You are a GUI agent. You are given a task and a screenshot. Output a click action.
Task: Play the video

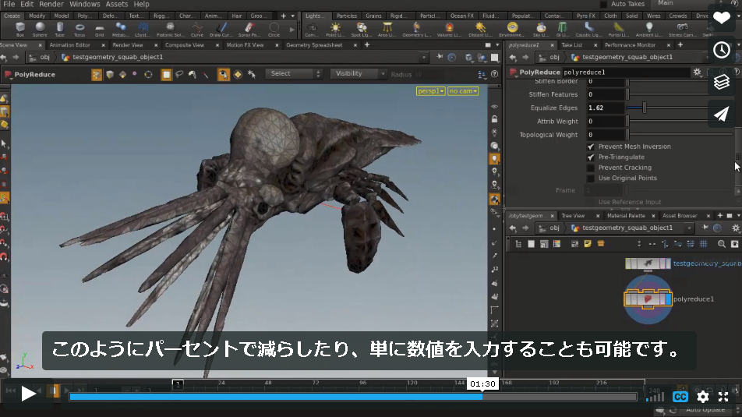28,394
